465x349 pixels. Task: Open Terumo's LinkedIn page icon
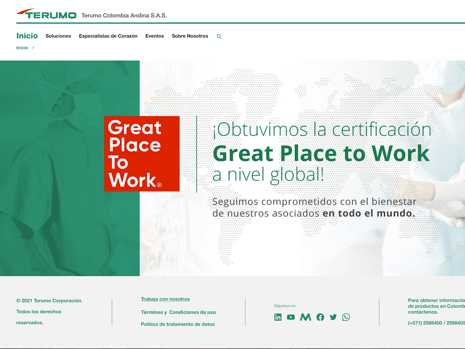tap(278, 317)
